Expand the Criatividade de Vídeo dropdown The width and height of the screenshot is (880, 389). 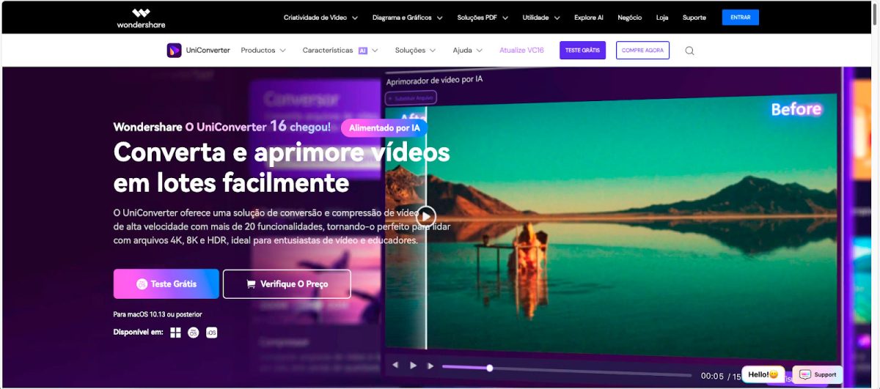pos(320,18)
